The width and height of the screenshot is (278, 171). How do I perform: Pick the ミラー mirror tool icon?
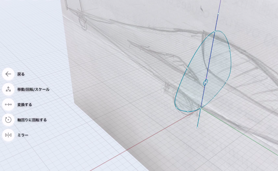tap(8, 135)
